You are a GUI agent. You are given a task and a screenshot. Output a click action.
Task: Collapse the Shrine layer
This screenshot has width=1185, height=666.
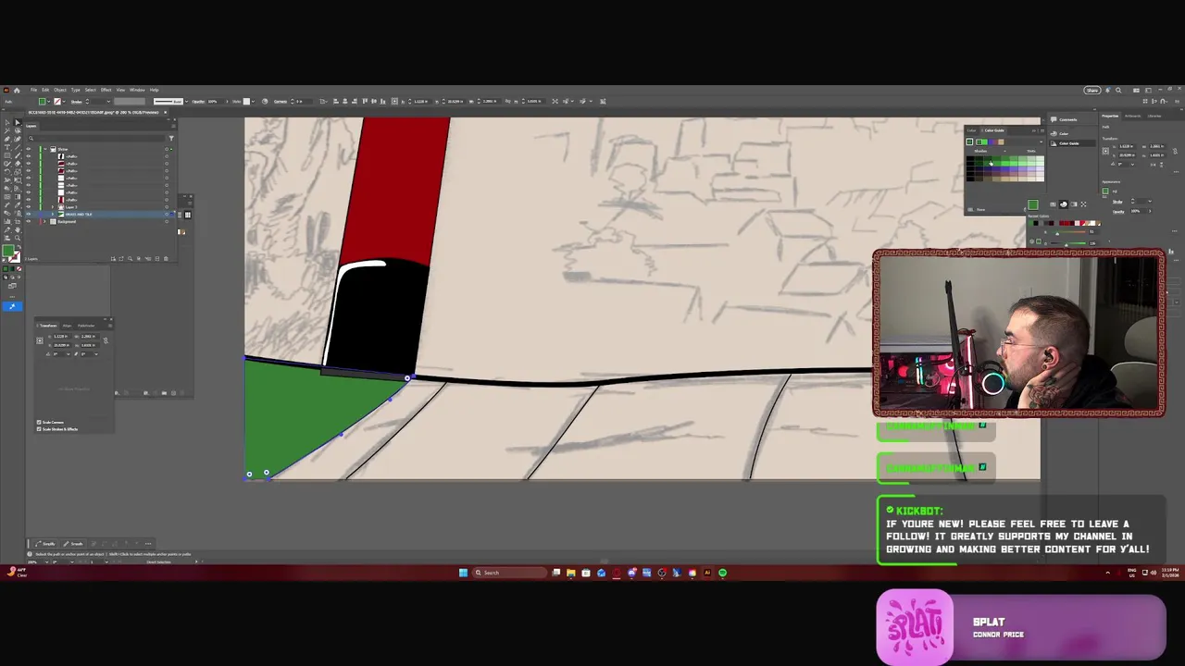tap(45, 149)
